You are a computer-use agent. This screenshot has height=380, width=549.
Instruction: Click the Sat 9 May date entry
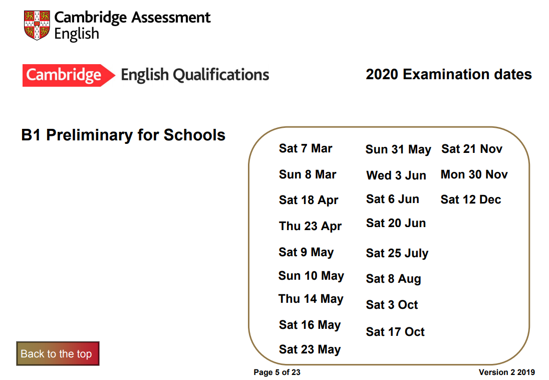(x=307, y=252)
